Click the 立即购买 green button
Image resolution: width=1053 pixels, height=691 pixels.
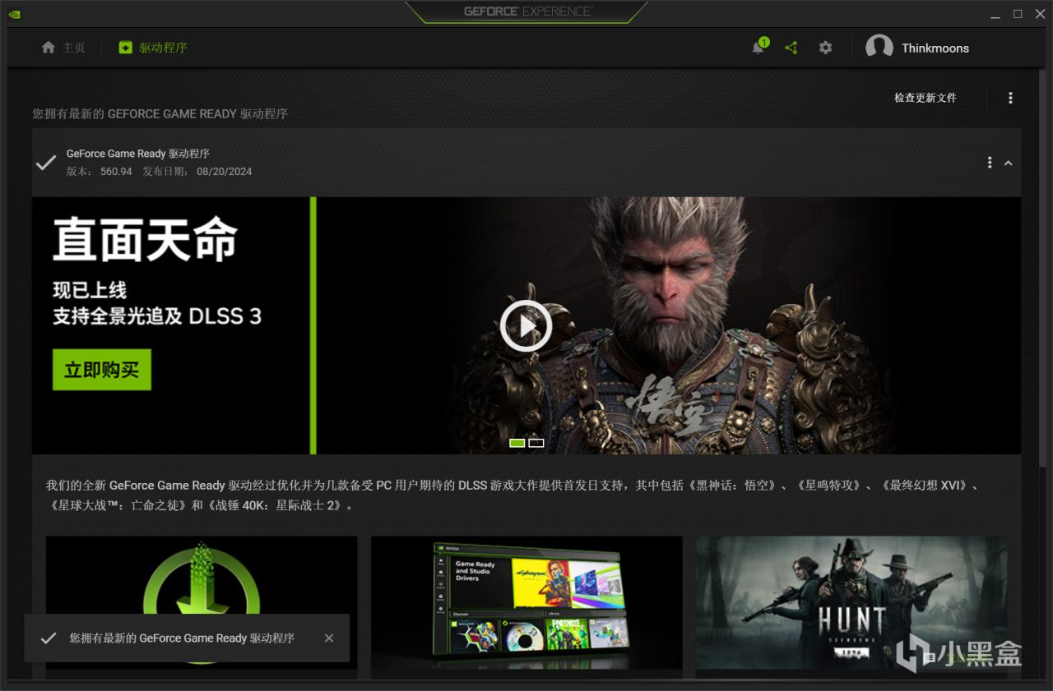pyautogui.click(x=102, y=370)
